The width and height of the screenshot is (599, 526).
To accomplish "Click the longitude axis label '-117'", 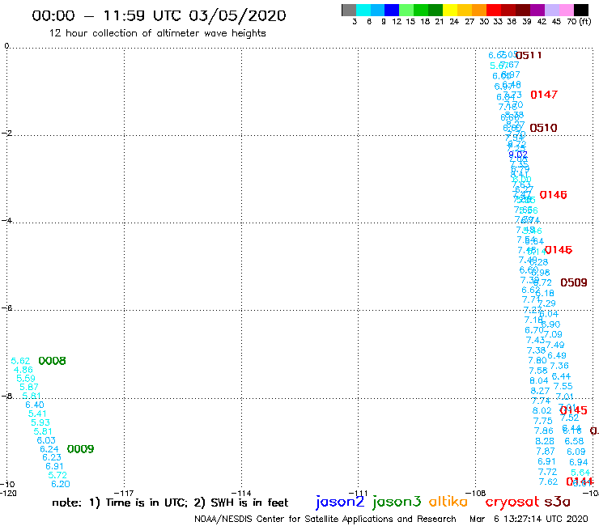I will point(124,493).
